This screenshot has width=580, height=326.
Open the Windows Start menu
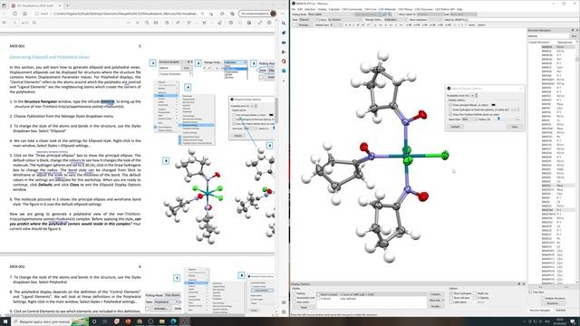5,321
